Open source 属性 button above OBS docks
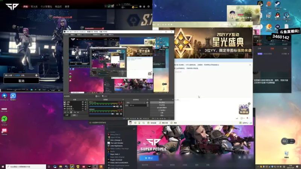 click(98, 96)
